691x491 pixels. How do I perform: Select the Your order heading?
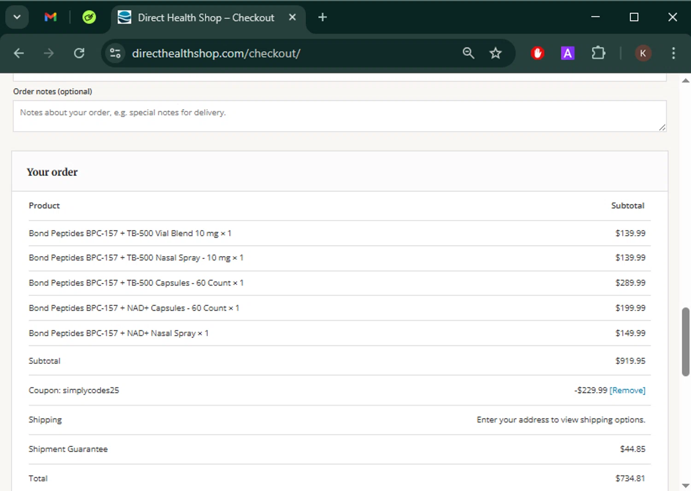click(x=52, y=172)
